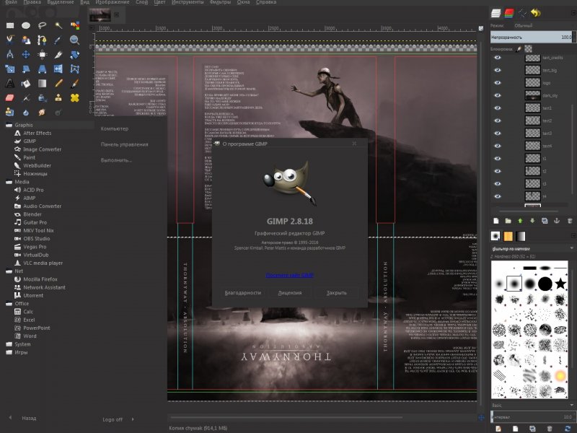This screenshot has height=433, width=577.
Task: Select the Color Picker eyedropper tool
Action: coord(58,40)
